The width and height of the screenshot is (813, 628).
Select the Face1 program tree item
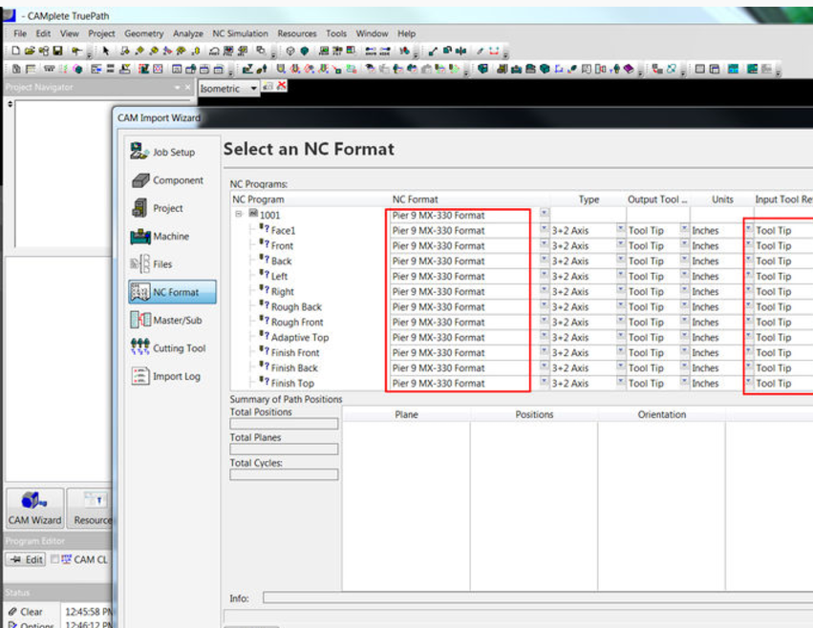coord(283,231)
